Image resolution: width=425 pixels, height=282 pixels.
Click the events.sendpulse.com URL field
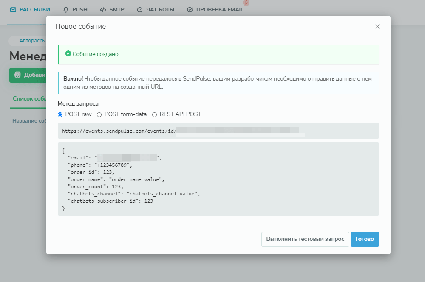(x=218, y=131)
